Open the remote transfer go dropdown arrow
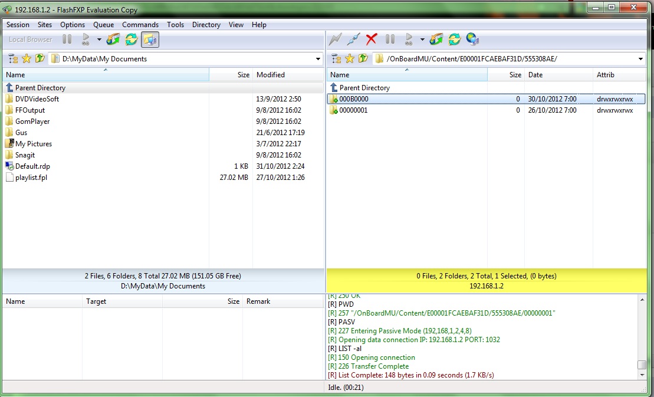Image resolution: width=654 pixels, height=397 pixels. tap(422, 40)
